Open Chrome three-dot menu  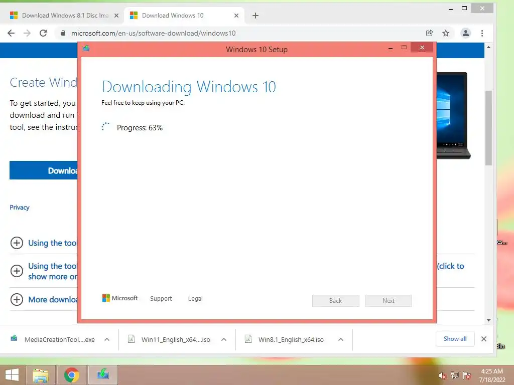click(482, 33)
